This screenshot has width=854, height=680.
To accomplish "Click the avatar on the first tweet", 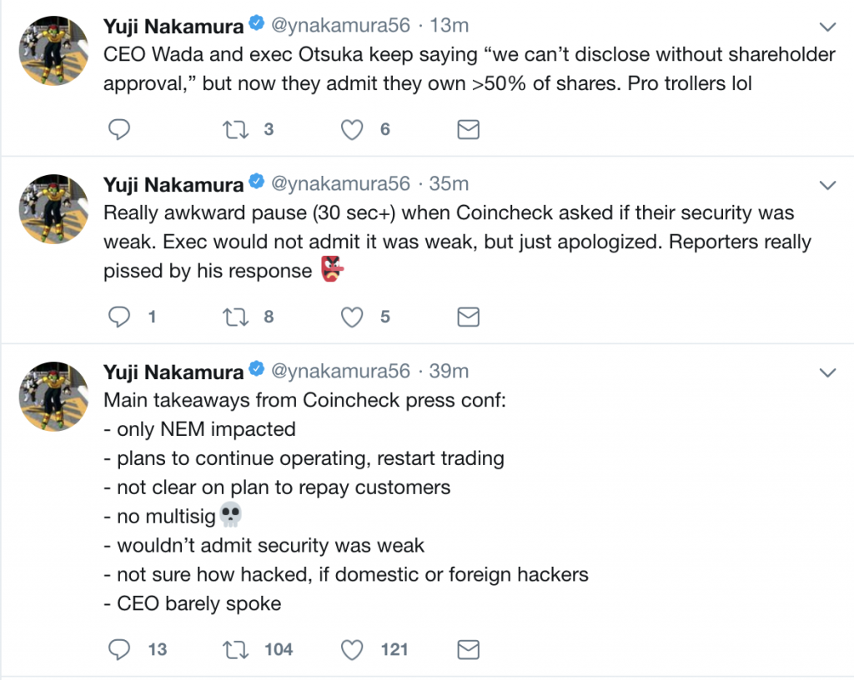I will pos(53,52).
